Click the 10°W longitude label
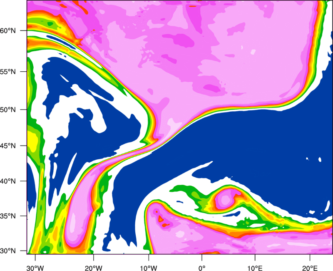The image size is (333, 271). [149, 268]
